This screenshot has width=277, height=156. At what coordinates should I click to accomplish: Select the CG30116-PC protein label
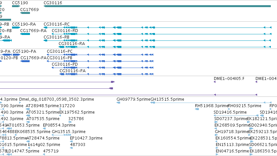pos(60,51)
